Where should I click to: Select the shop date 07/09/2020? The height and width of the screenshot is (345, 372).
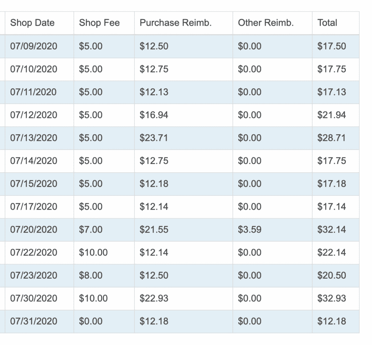pyautogui.click(x=34, y=46)
